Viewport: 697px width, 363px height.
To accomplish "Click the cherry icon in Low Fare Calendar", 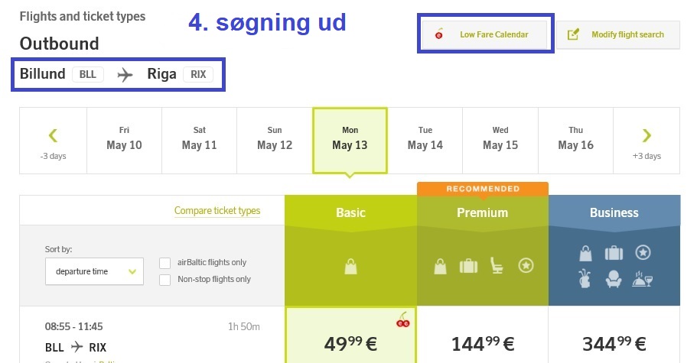I will coord(439,34).
